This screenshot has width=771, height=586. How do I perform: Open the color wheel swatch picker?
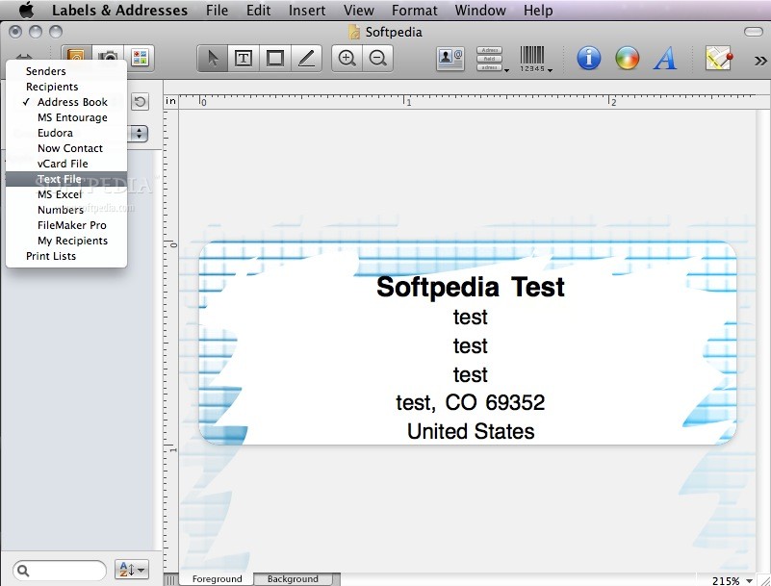627,58
